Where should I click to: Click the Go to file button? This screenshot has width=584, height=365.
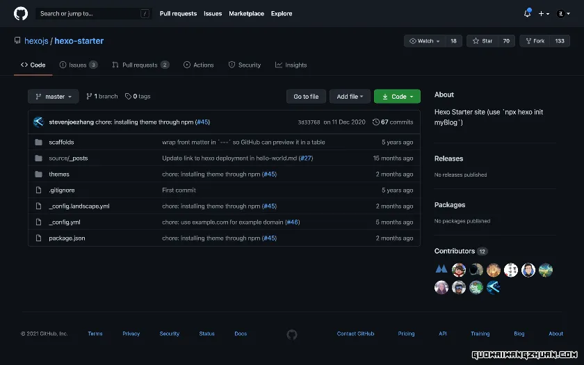(306, 97)
